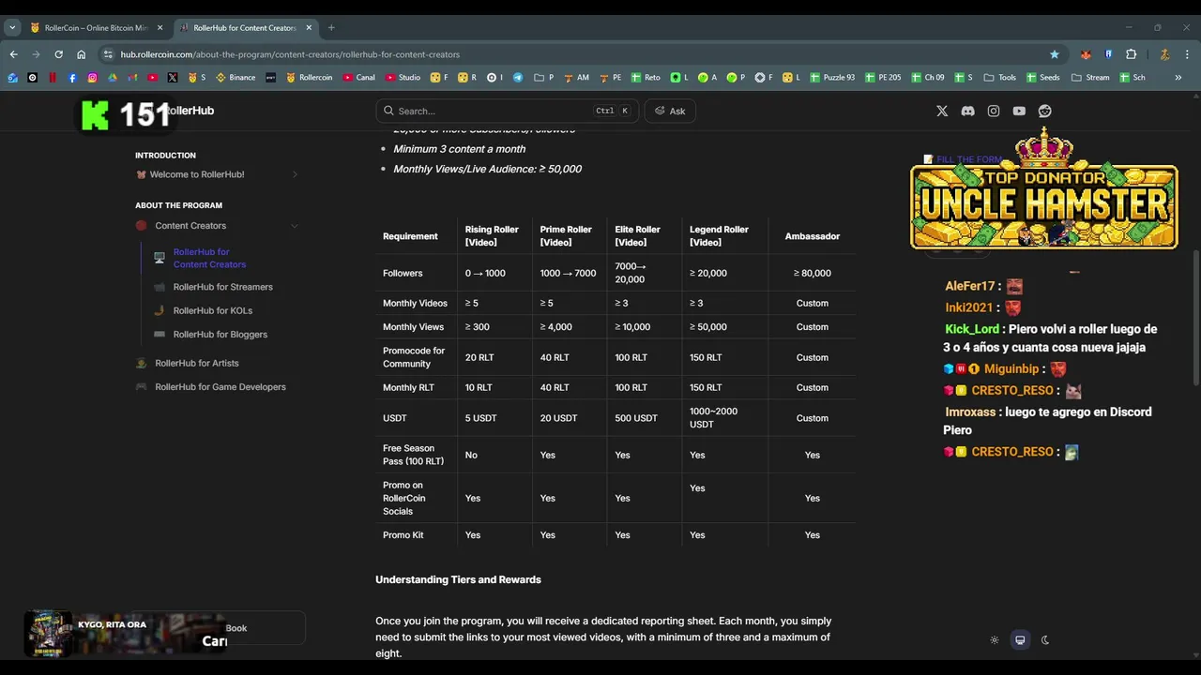The height and width of the screenshot is (675, 1201).
Task: Open the Chrome three-dot menu
Action: click(1188, 54)
